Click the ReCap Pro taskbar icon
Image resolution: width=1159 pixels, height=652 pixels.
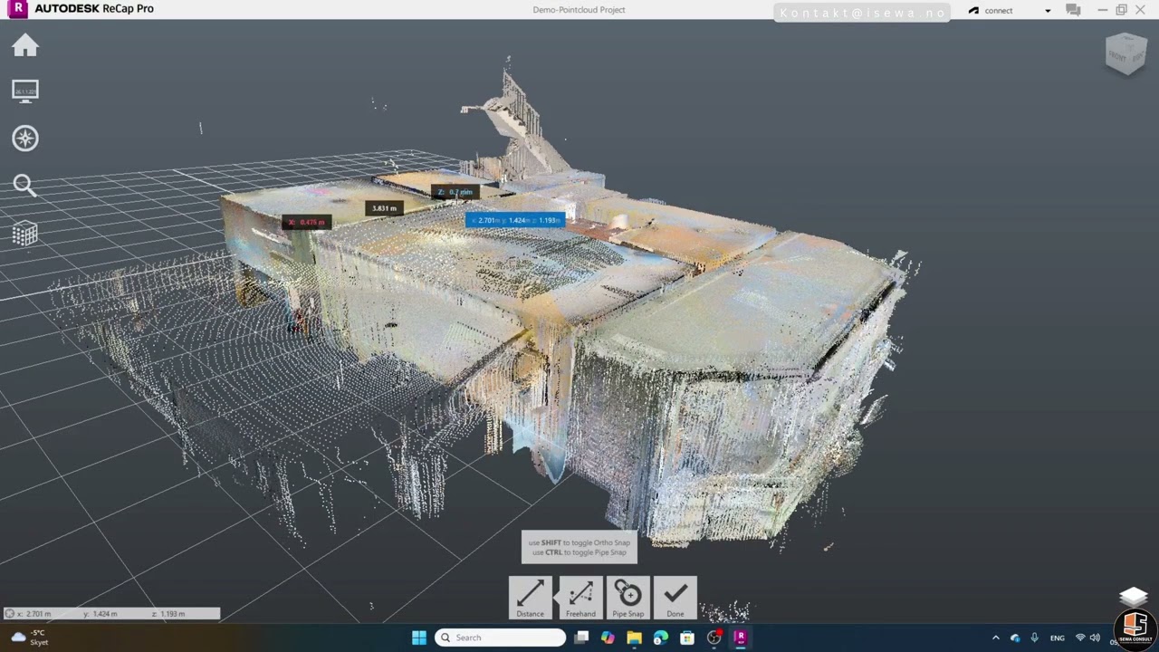(x=740, y=638)
